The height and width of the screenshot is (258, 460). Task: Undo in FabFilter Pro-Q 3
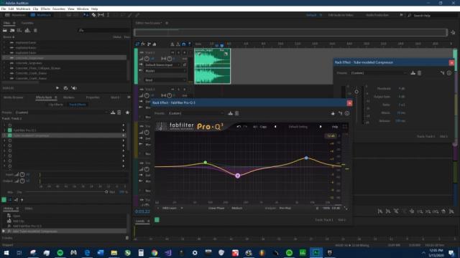239,127
